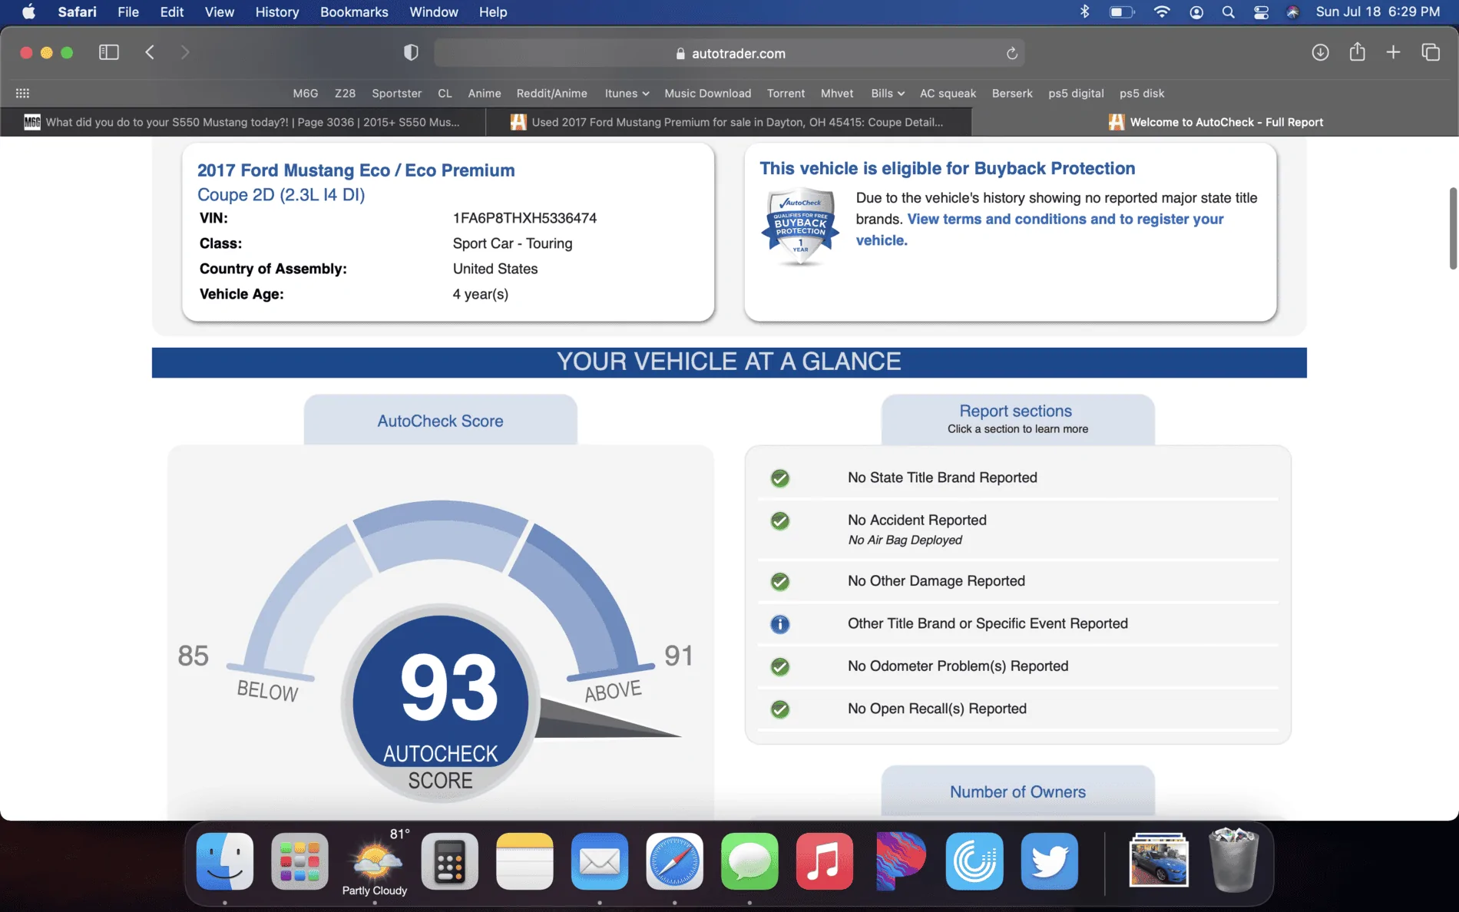The width and height of the screenshot is (1459, 912).
Task: Open the Help menu
Action: pos(493,12)
